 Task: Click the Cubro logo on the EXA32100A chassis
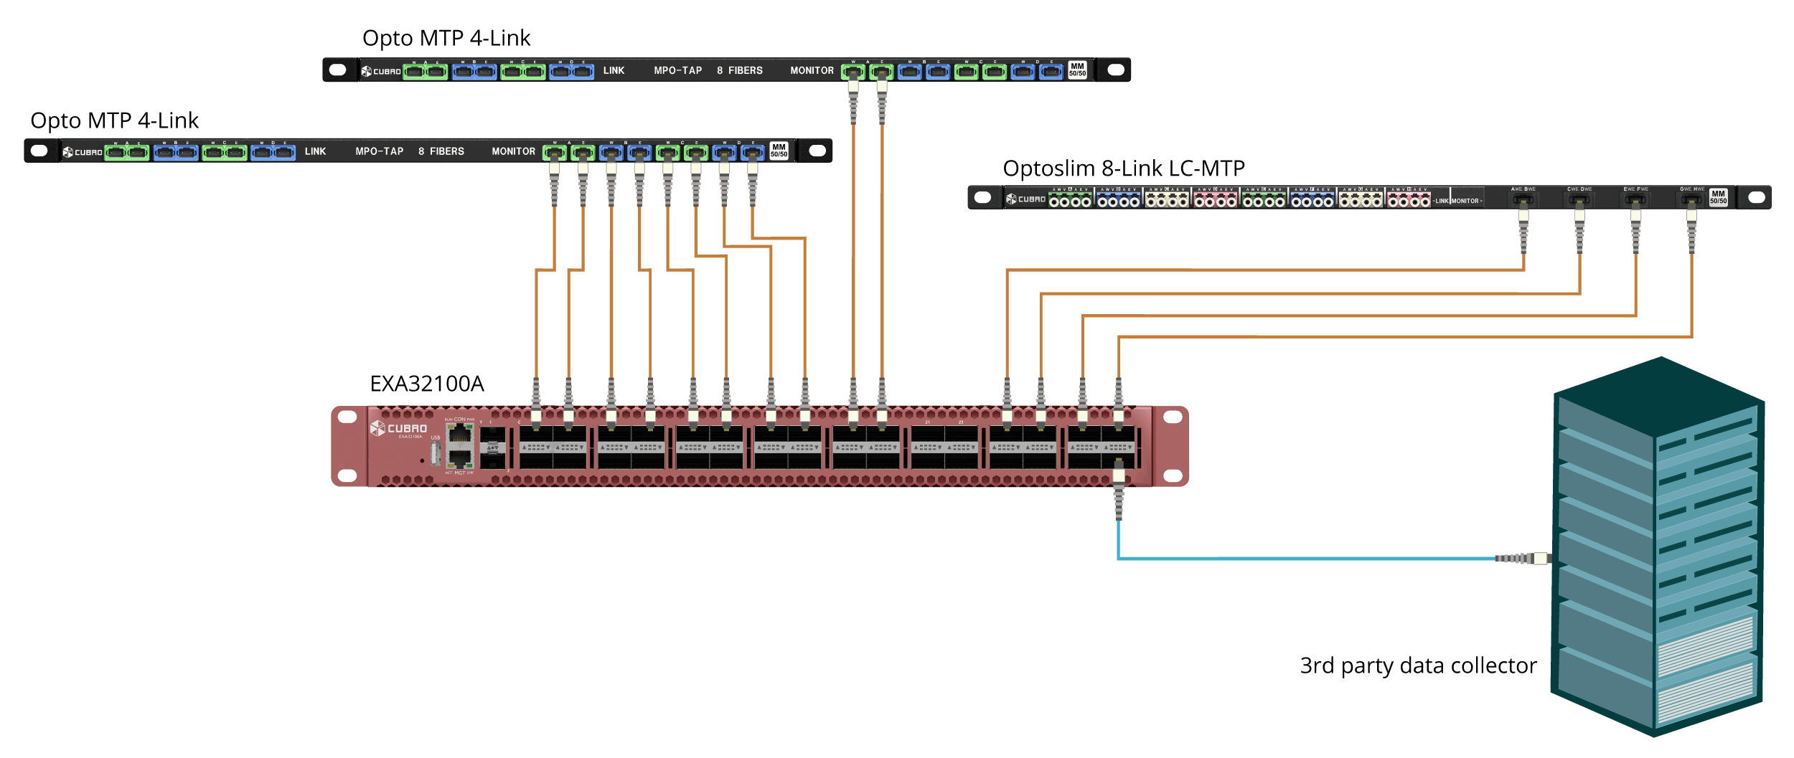(x=398, y=428)
